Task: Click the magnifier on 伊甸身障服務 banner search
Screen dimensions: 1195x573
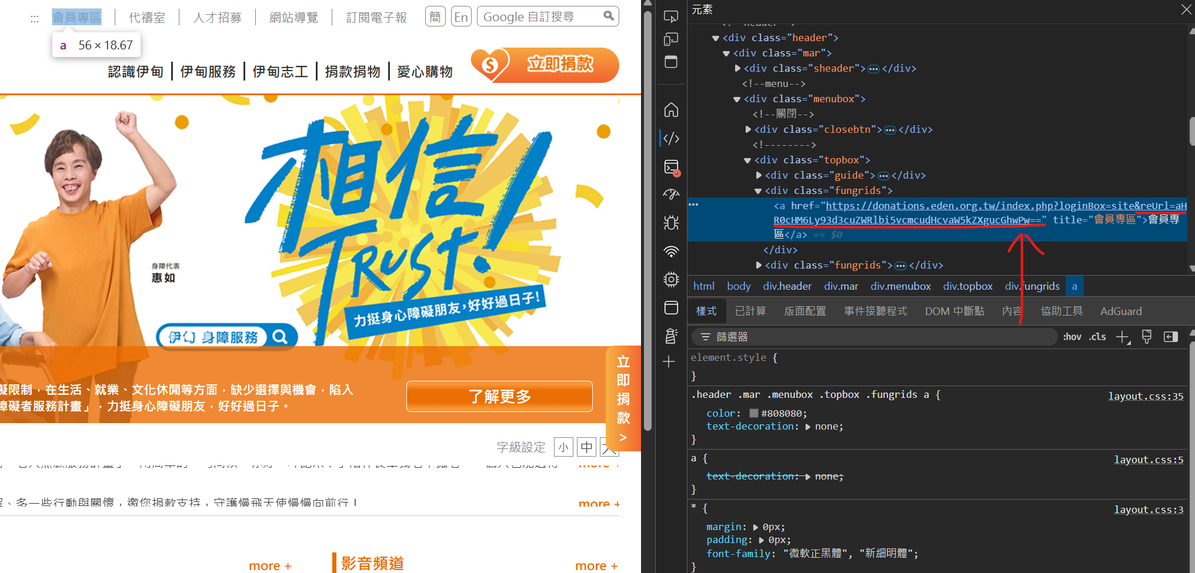Action: 280,337
